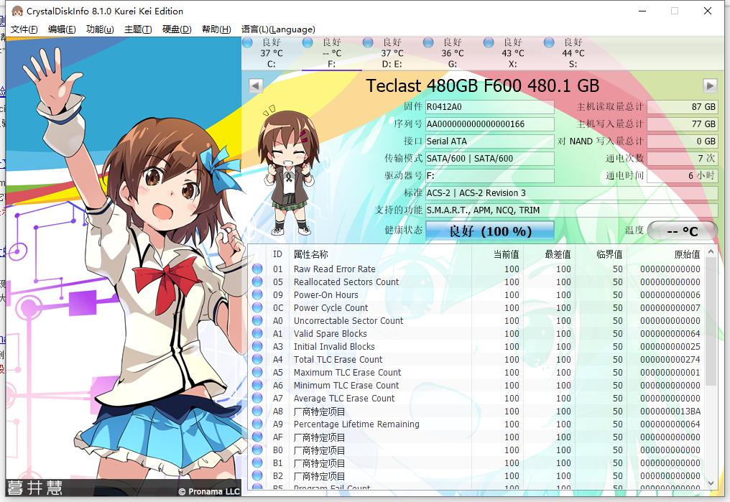Click the drive letter field F:
The image size is (730, 502).
click(490, 175)
